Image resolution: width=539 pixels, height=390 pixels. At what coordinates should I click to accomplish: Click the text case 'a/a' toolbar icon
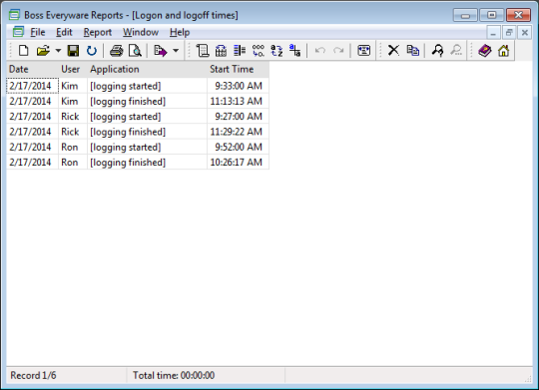tap(294, 51)
